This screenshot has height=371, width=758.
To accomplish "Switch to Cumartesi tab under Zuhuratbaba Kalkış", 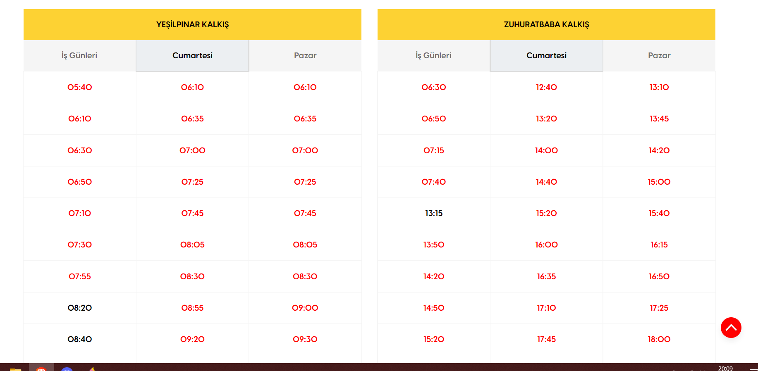I will (546, 56).
